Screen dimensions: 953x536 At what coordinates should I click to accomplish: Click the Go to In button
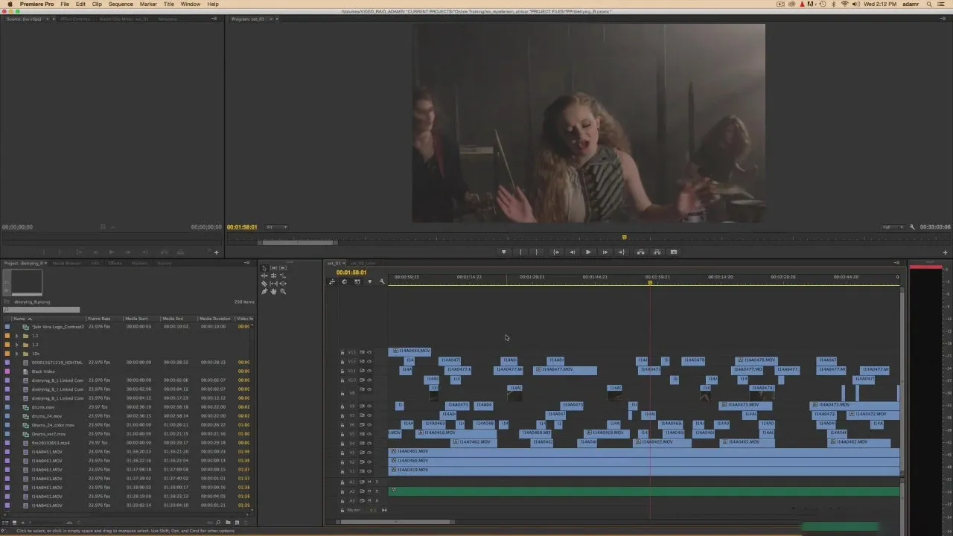tap(555, 252)
